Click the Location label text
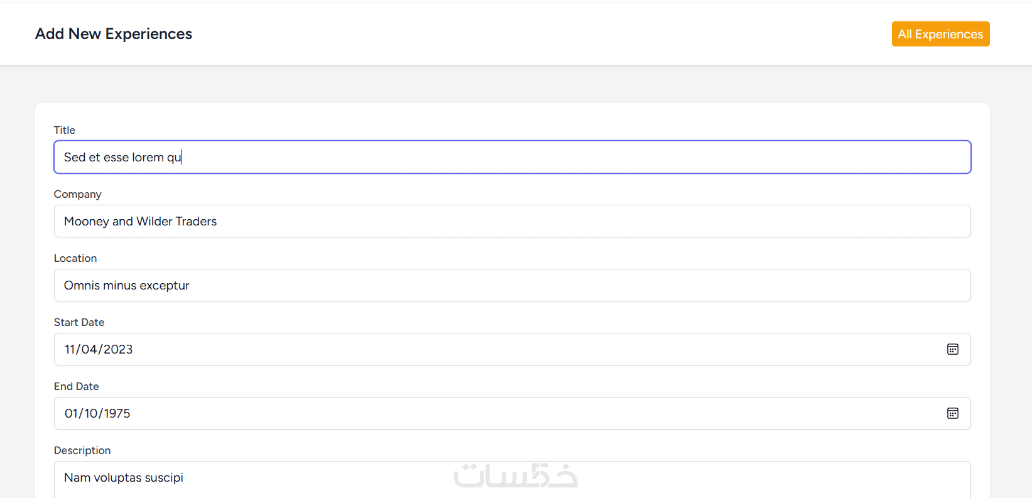The height and width of the screenshot is (498, 1032). [75, 258]
